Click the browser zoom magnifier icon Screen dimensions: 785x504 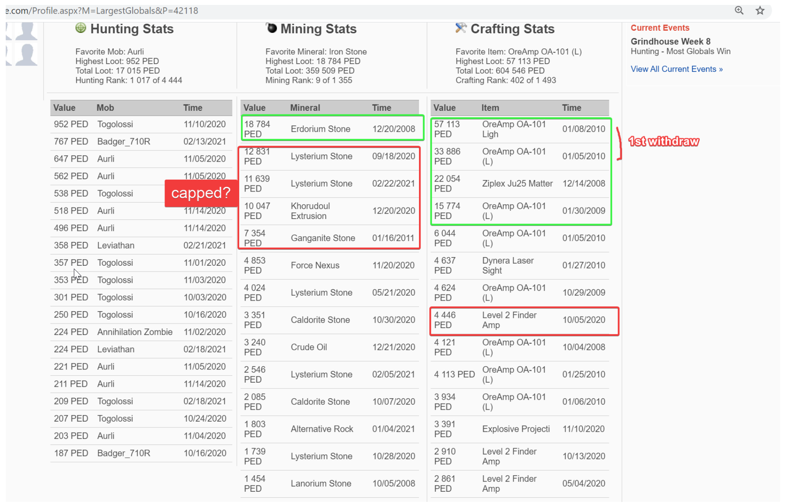tap(739, 10)
